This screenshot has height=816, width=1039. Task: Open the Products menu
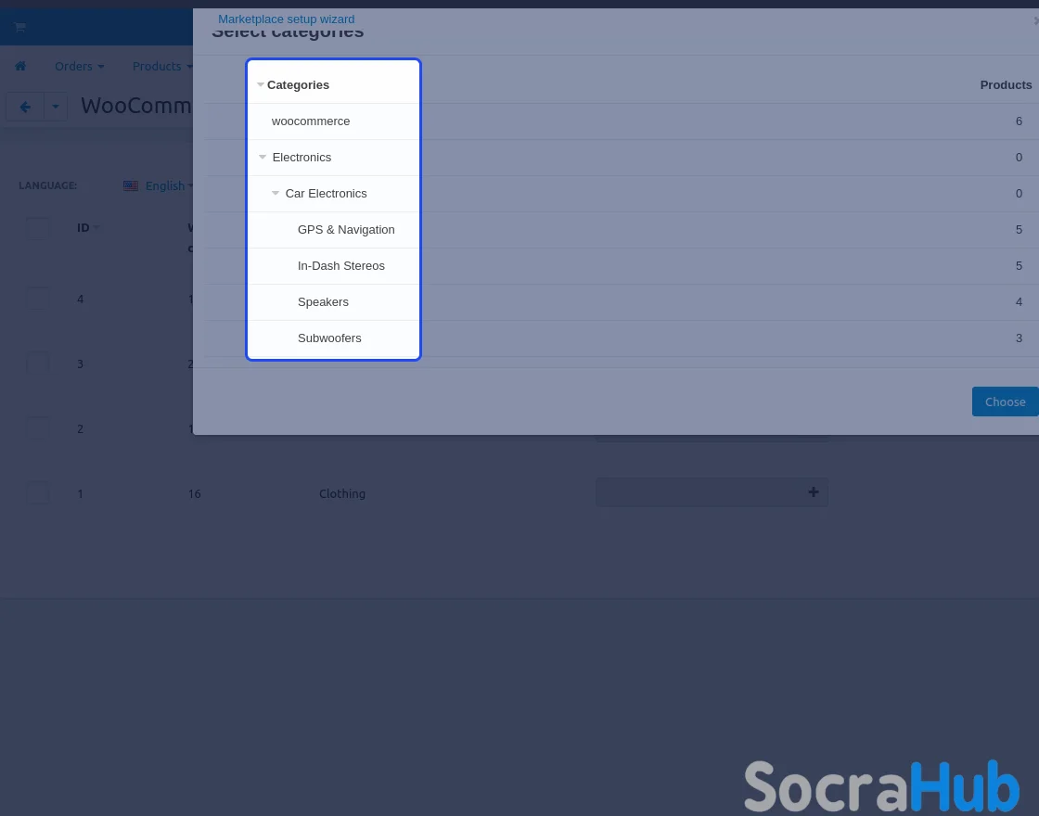pos(161,66)
